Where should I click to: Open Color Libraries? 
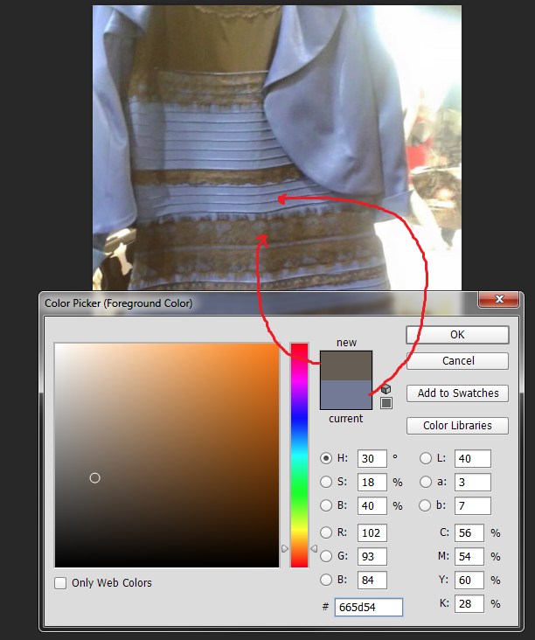point(457,425)
